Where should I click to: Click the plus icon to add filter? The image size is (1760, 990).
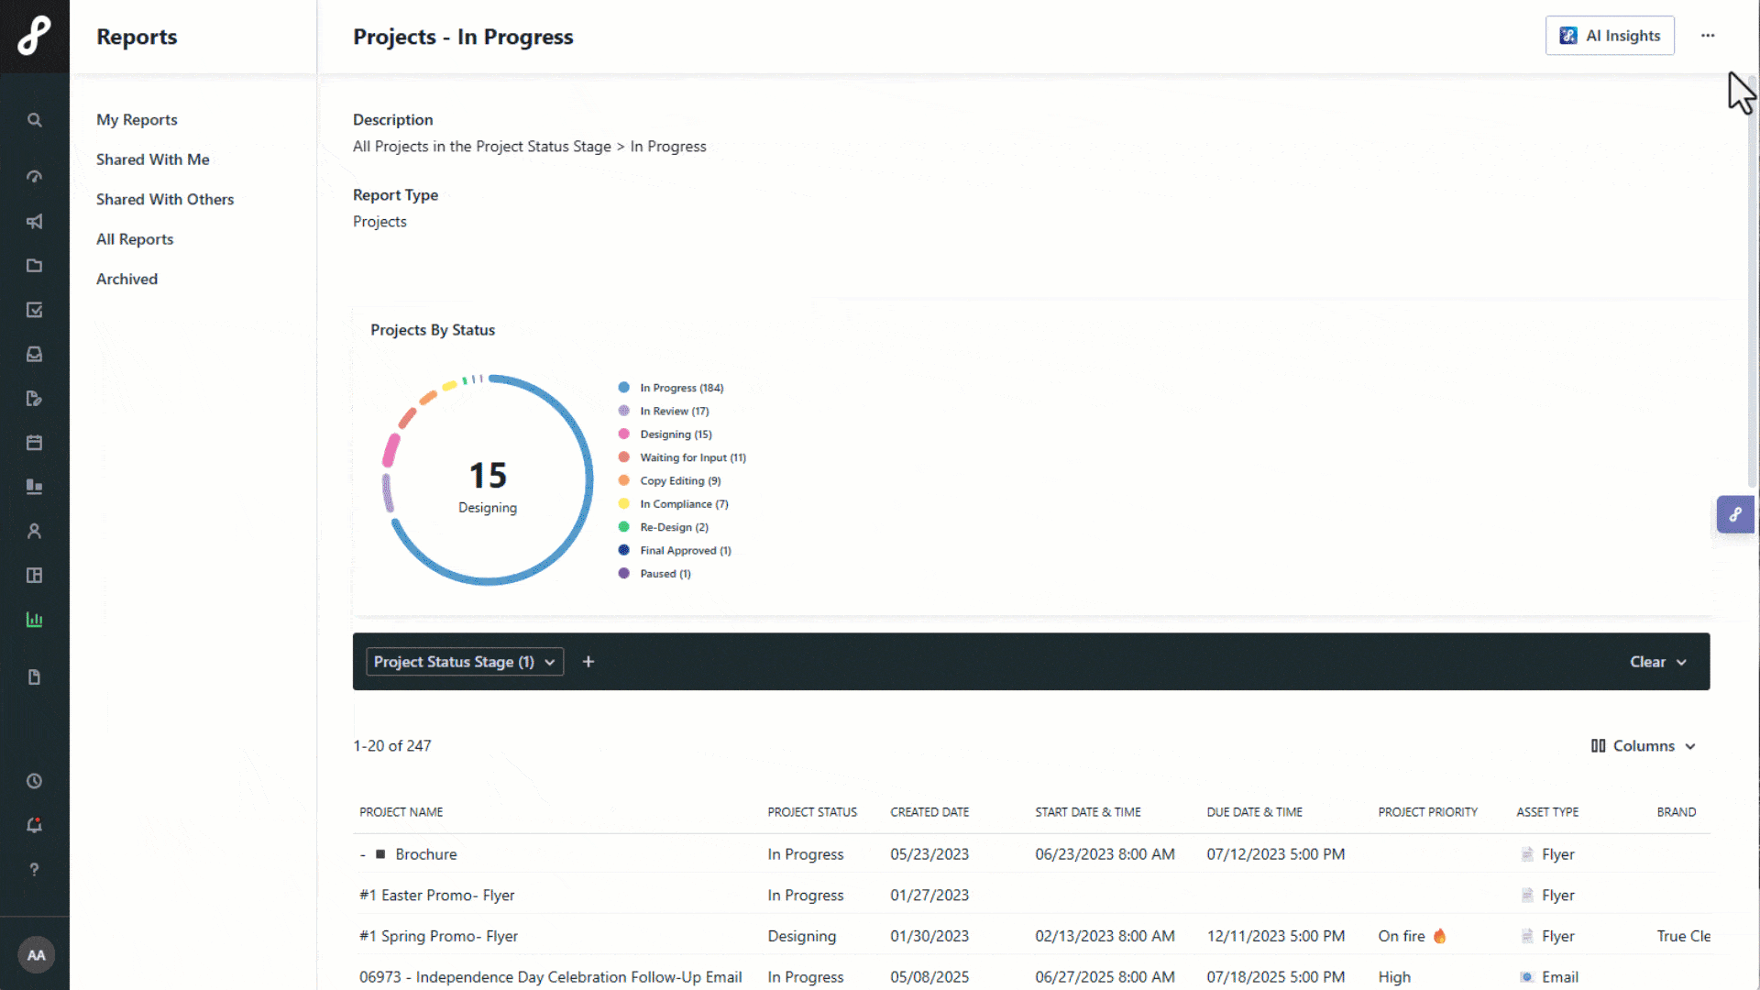point(588,662)
